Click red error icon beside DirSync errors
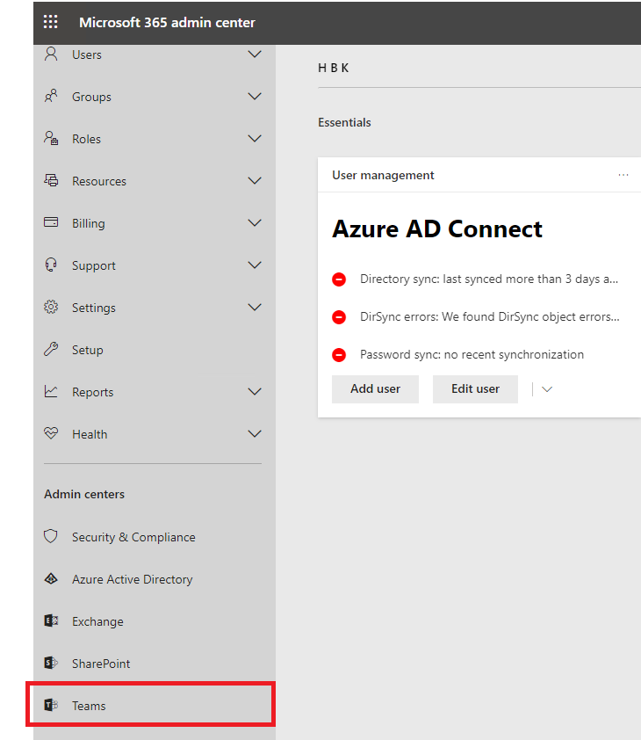The image size is (641, 740). (339, 317)
